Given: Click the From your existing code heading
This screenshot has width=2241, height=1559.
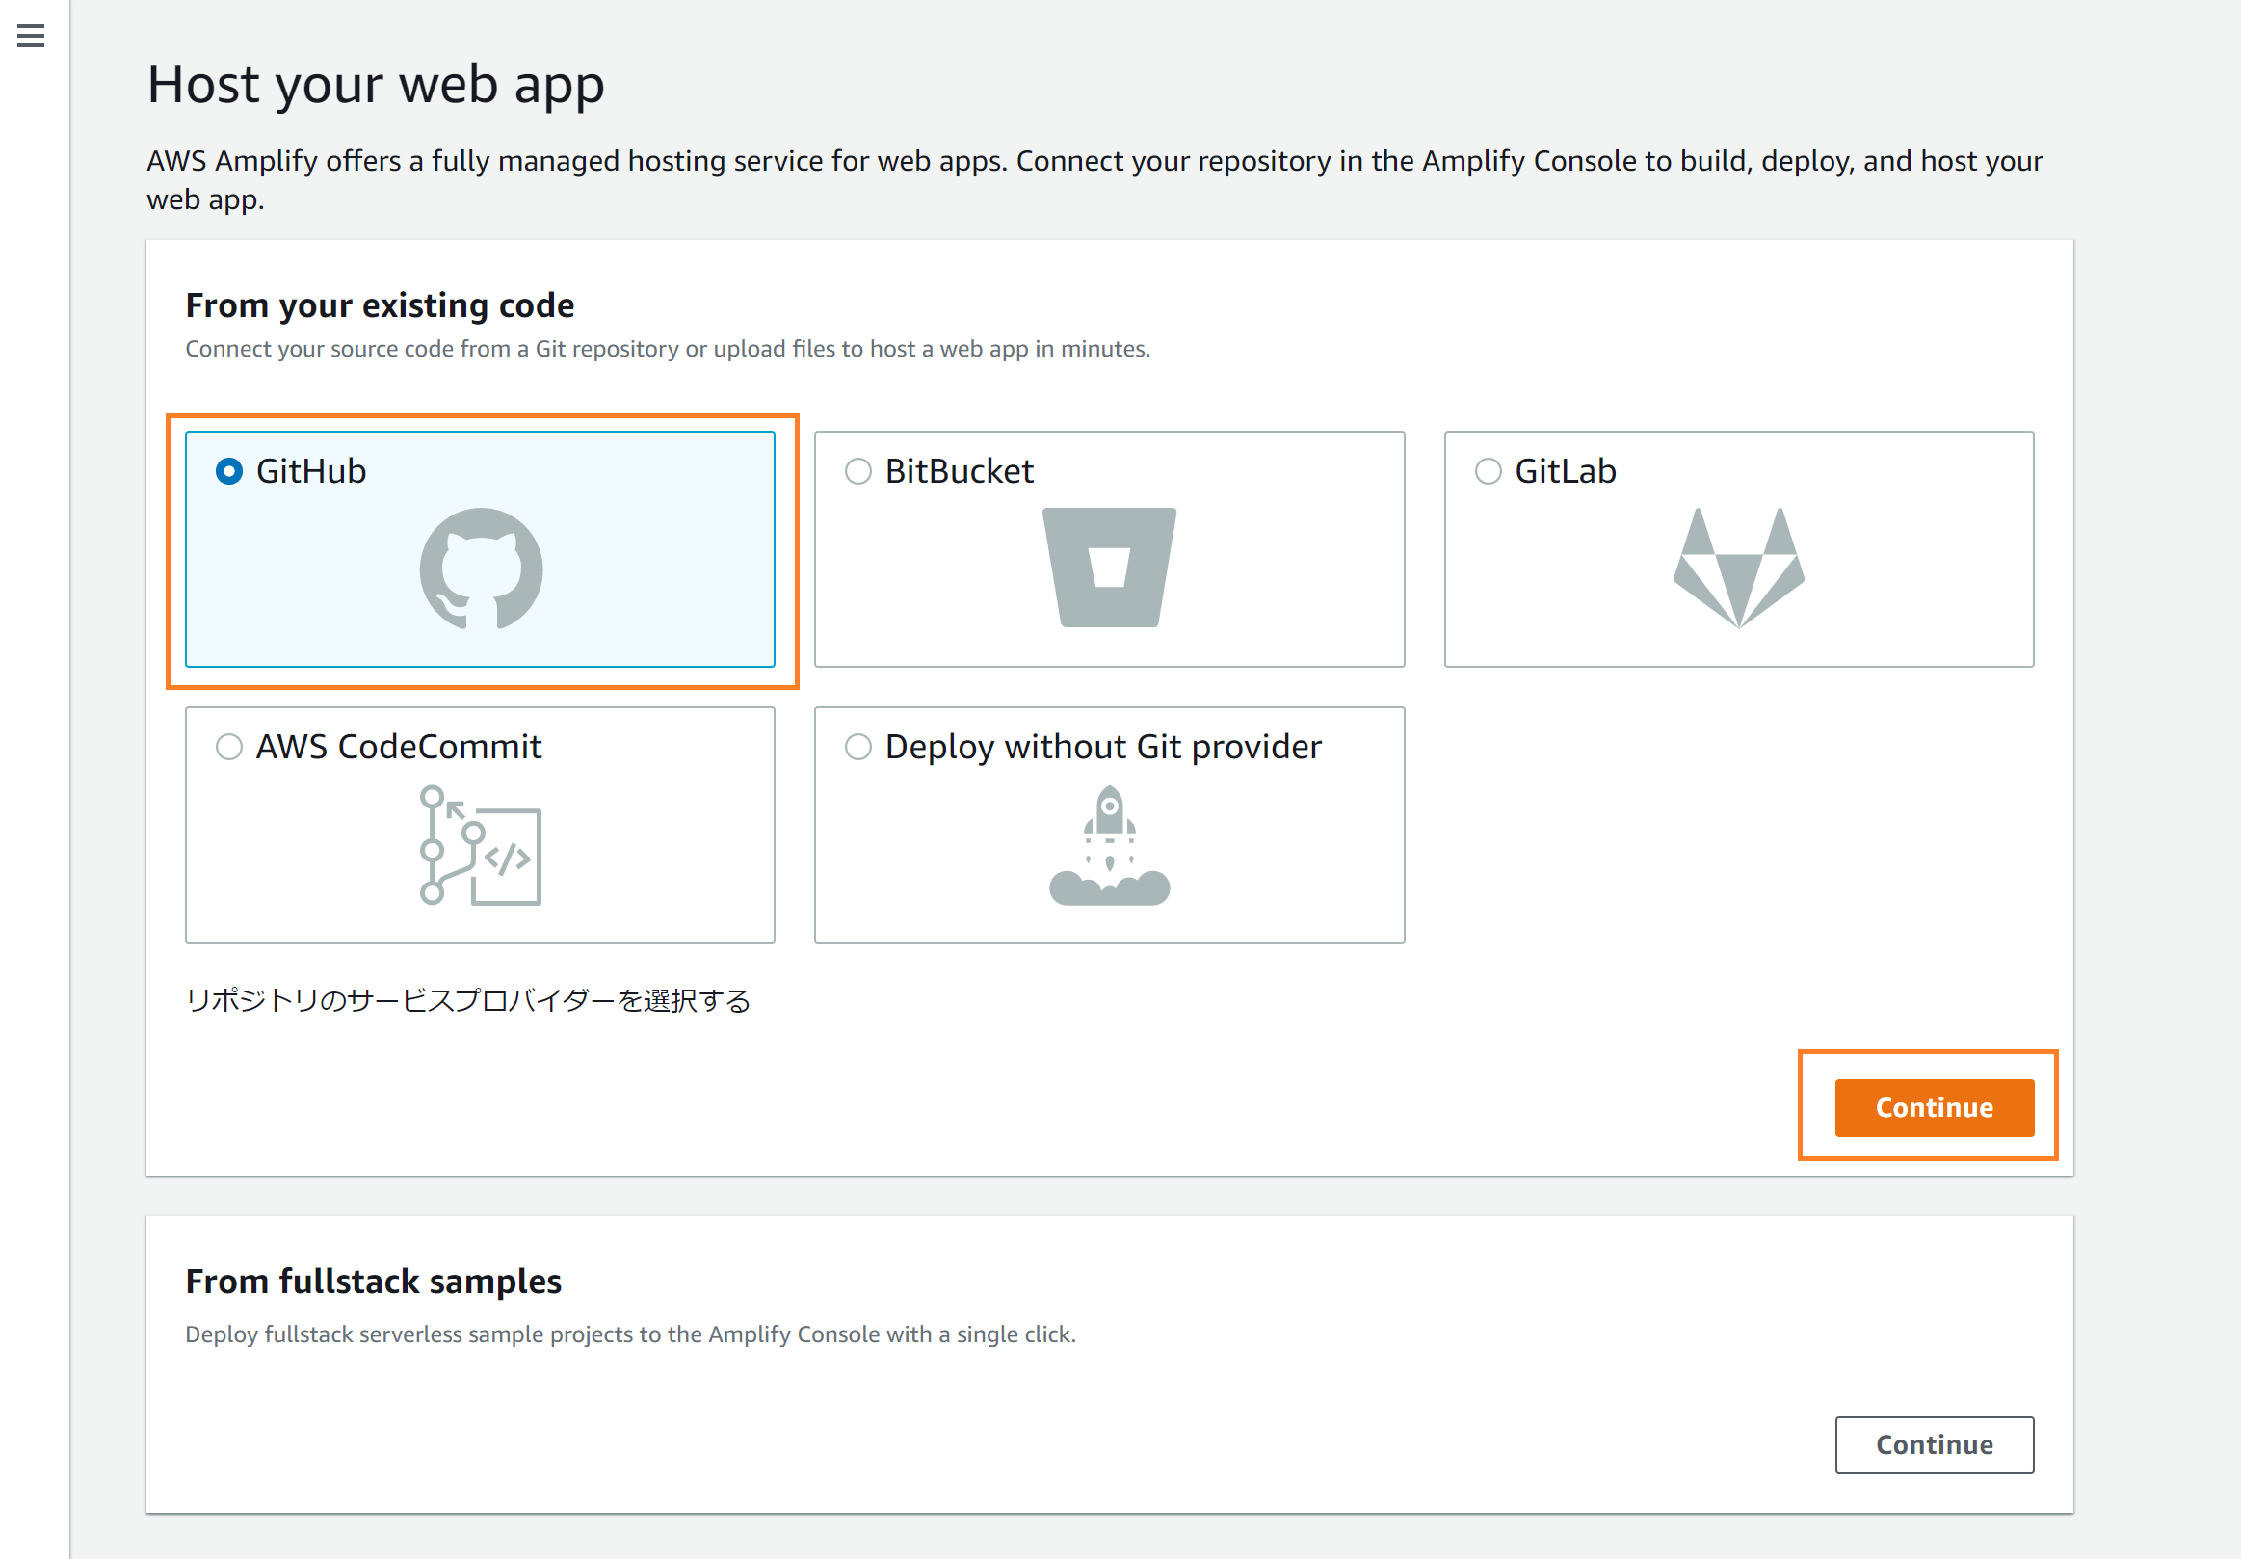Looking at the screenshot, I should (380, 305).
